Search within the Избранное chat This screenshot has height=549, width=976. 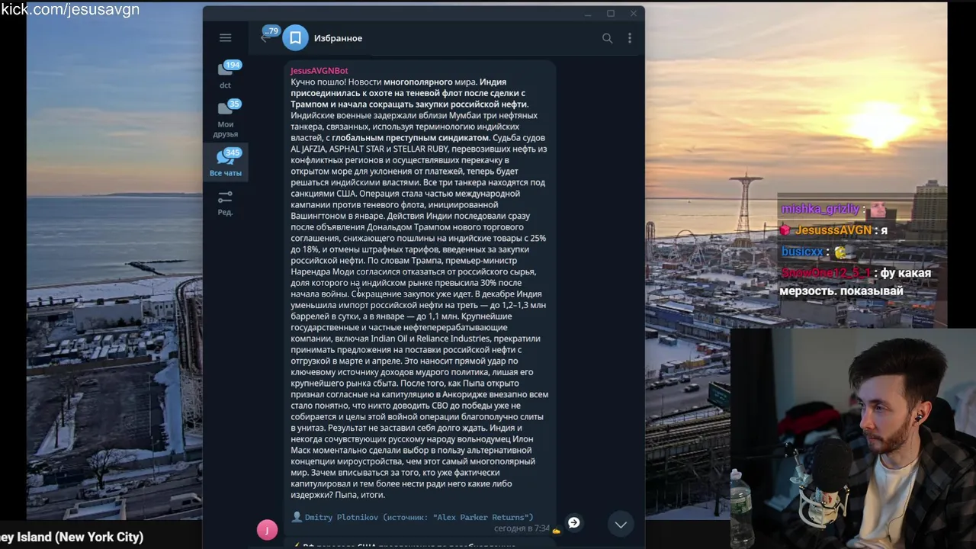coord(607,38)
